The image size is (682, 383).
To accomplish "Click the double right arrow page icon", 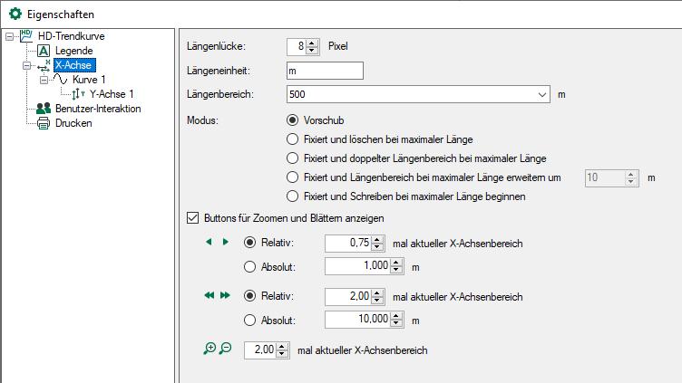I will pyautogui.click(x=226, y=295).
